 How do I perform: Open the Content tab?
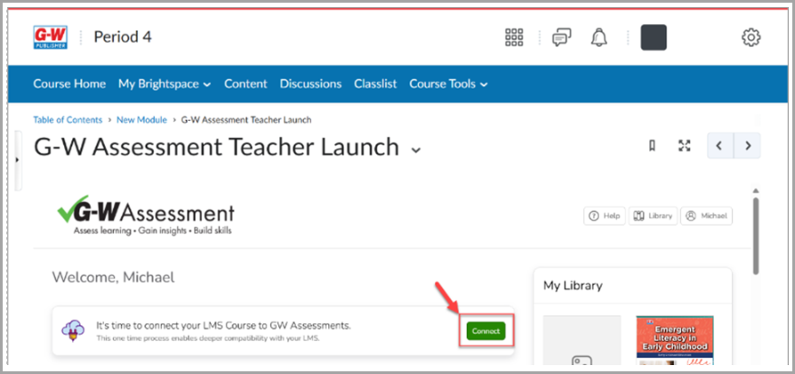245,84
